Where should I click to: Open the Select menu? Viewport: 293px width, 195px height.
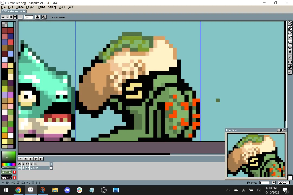[x=52, y=7]
